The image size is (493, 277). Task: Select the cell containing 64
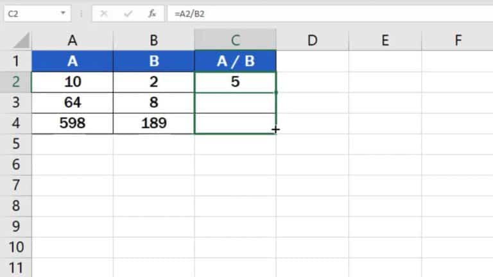pyautogui.click(x=73, y=103)
